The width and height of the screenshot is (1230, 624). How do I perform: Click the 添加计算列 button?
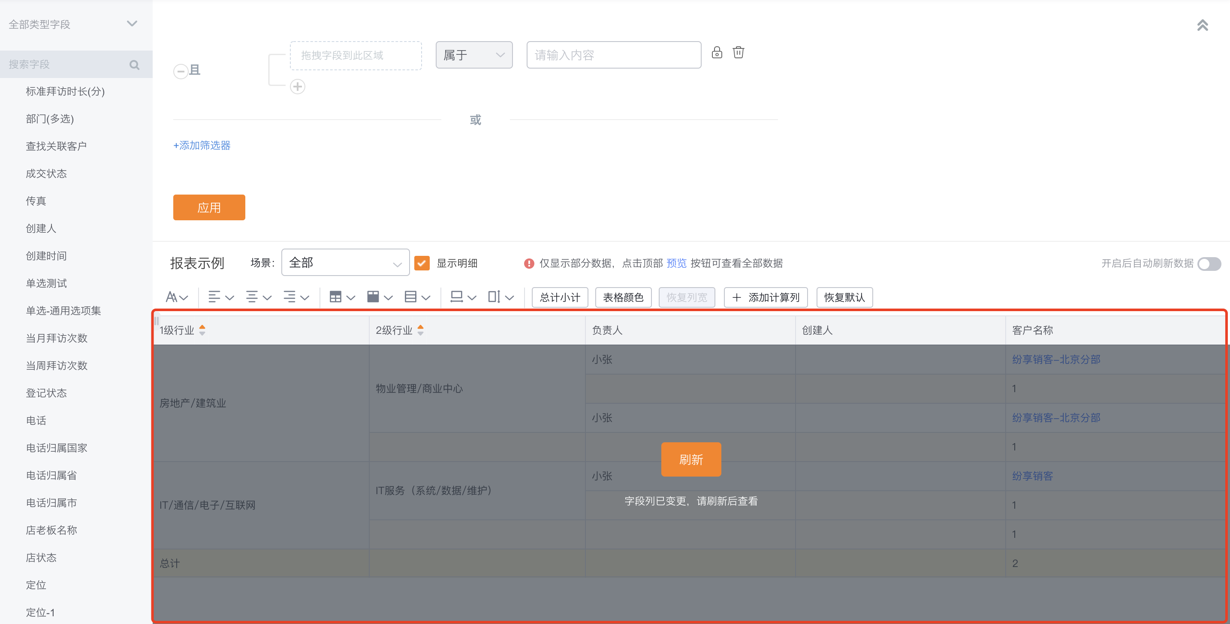(x=766, y=297)
